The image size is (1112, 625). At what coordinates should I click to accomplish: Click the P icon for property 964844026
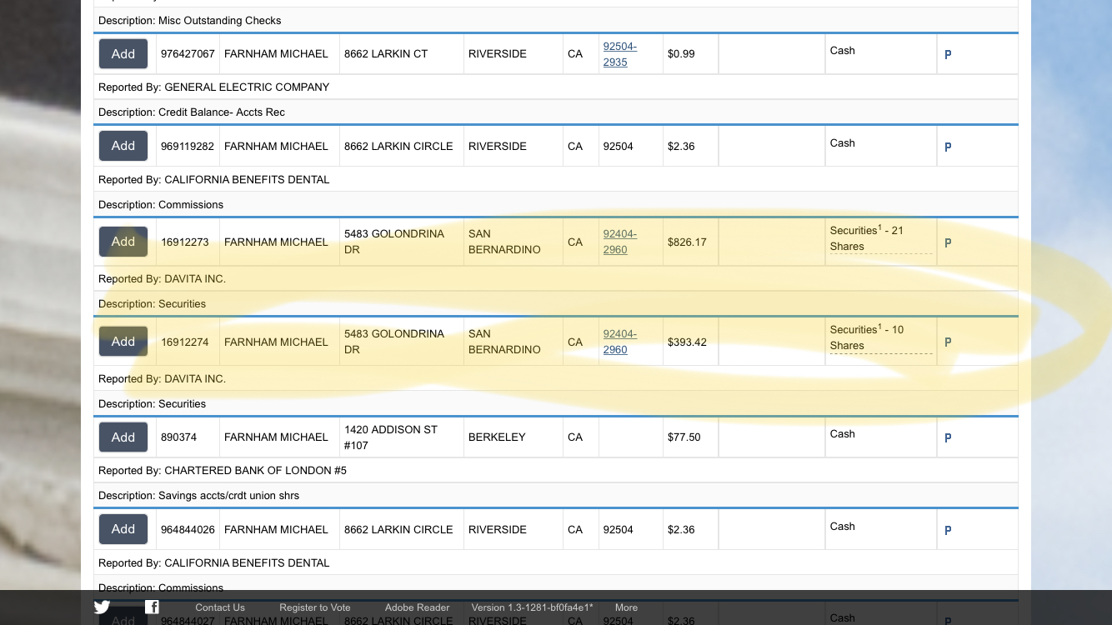point(948,530)
